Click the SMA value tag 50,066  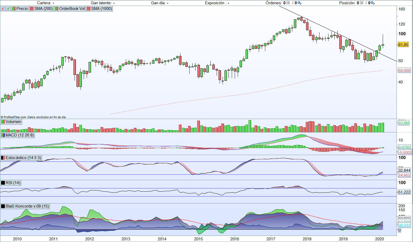point(404,71)
